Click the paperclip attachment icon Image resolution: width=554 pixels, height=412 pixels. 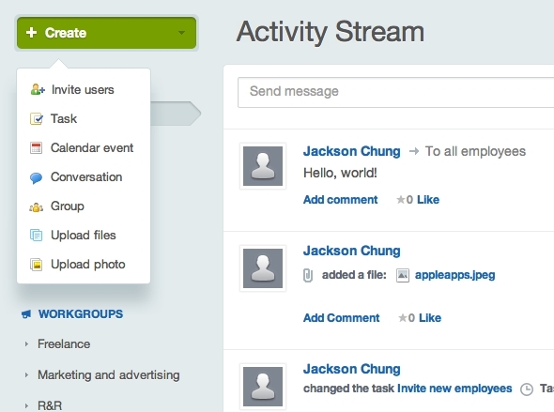(308, 275)
